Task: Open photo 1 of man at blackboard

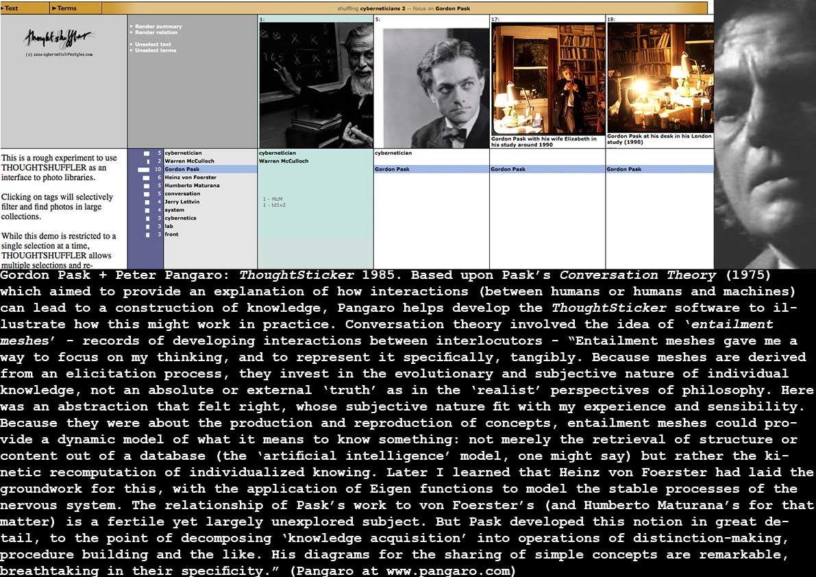Action: pyautogui.click(x=316, y=86)
